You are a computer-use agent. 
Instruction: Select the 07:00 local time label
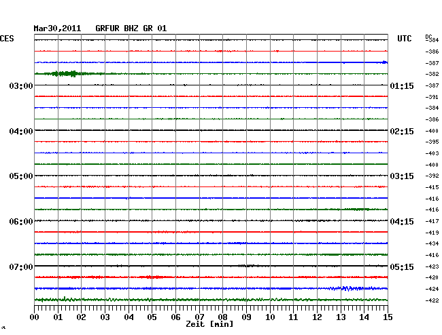click(x=21, y=267)
